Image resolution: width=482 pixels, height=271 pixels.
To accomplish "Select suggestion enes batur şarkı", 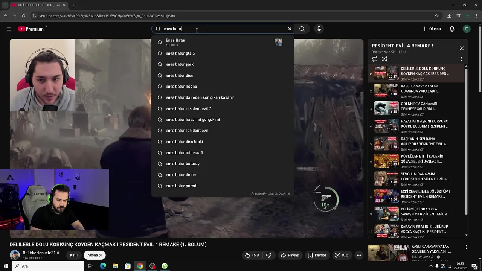I will (223, 64).
